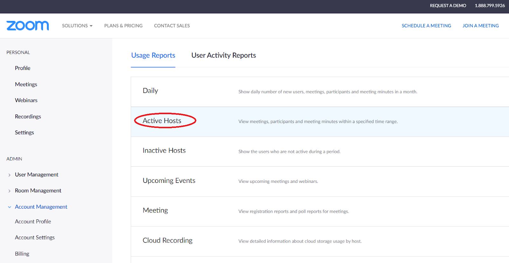Image resolution: width=509 pixels, height=263 pixels.
Task: Select Account Management label
Action: coord(41,207)
